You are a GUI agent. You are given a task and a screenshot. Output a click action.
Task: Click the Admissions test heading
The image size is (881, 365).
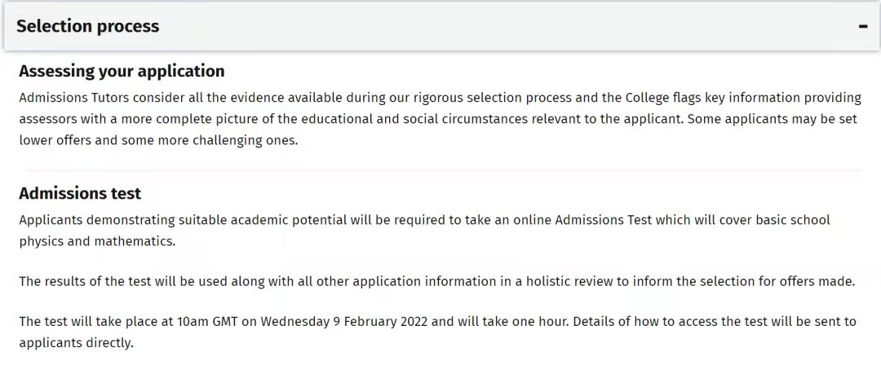(80, 193)
